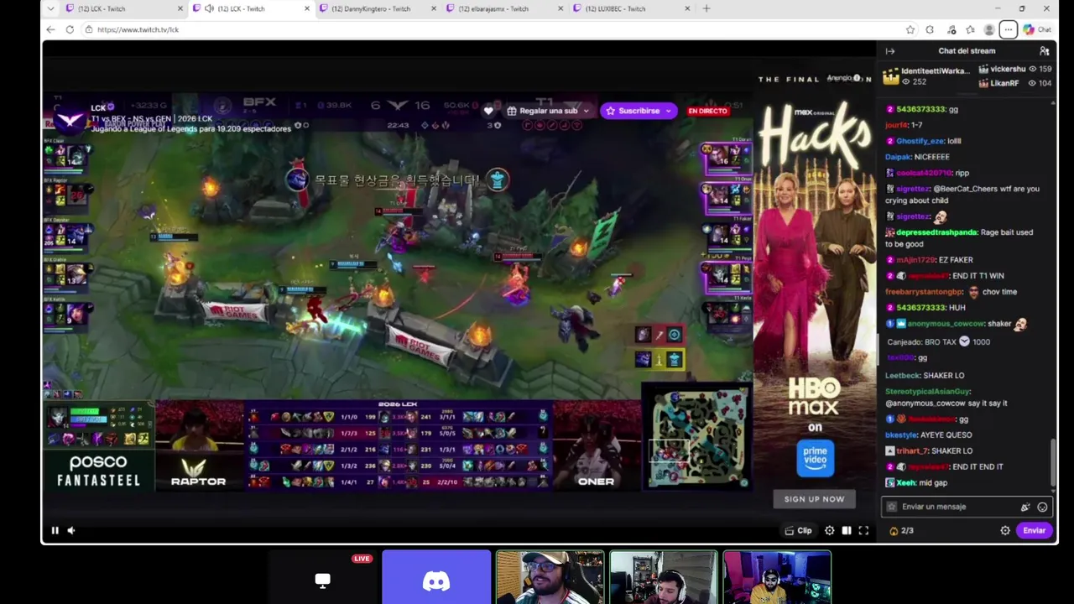Click username Leetbeck in chat
The width and height of the screenshot is (1074, 604).
click(x=903, y=376)
